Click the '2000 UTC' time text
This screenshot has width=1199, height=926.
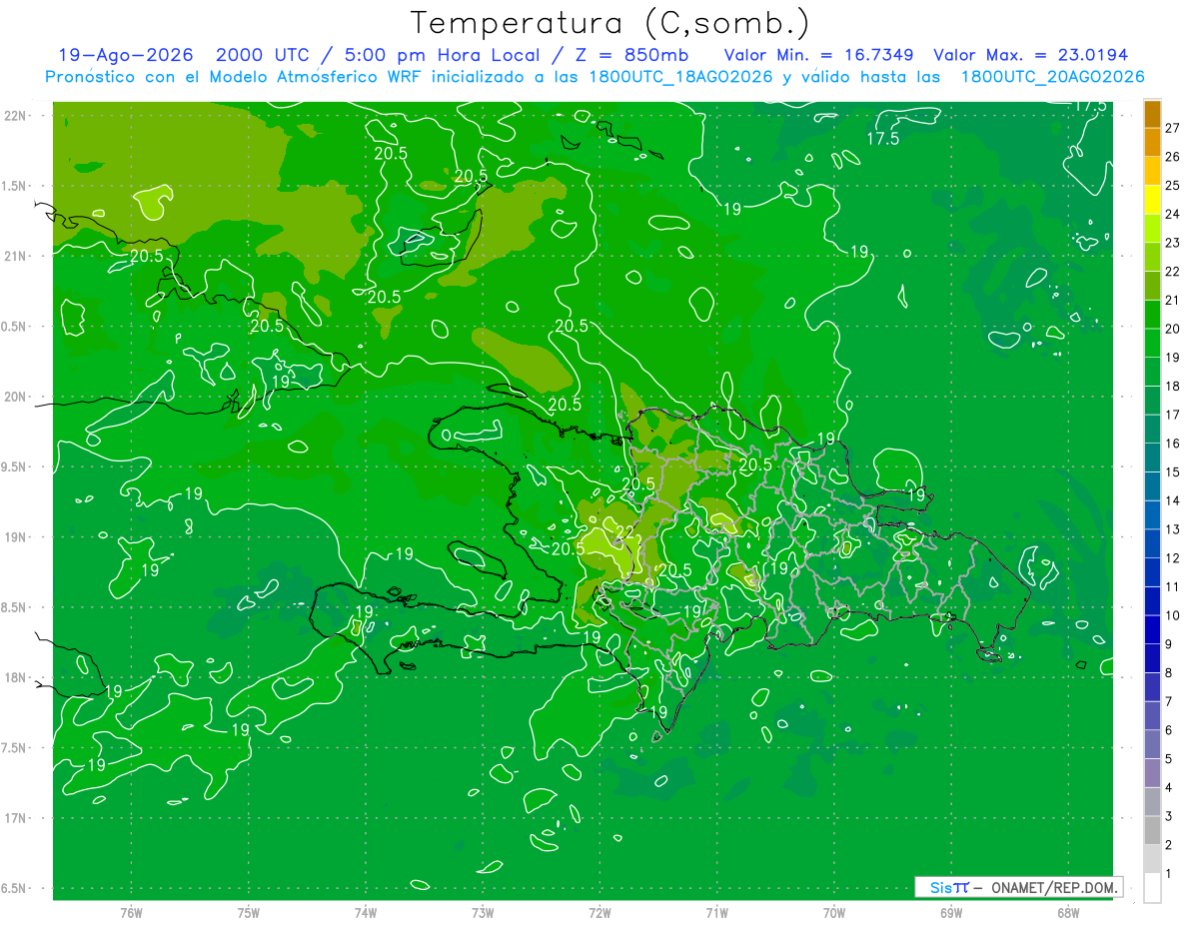pos(263,55)
